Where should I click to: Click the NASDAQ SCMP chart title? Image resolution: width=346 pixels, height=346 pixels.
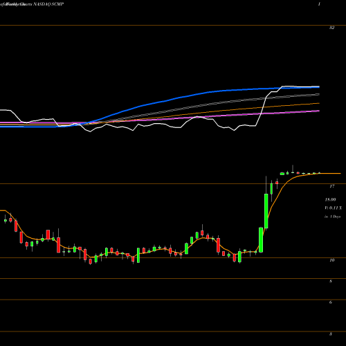coord(48,4)
